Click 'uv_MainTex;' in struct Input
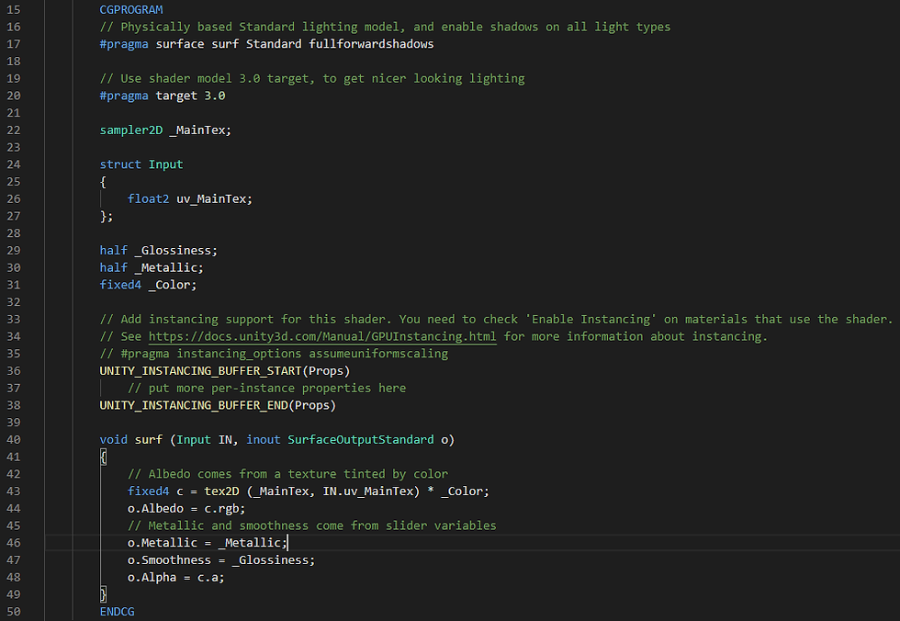The width and height of the screenshot is (900, 621). tap(214, 199)
